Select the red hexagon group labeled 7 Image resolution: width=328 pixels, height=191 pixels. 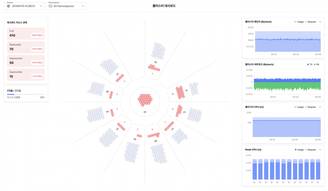coord(154,68)
